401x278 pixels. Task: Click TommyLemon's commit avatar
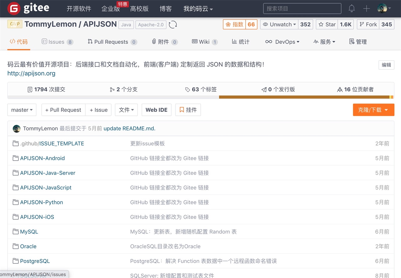17,128
